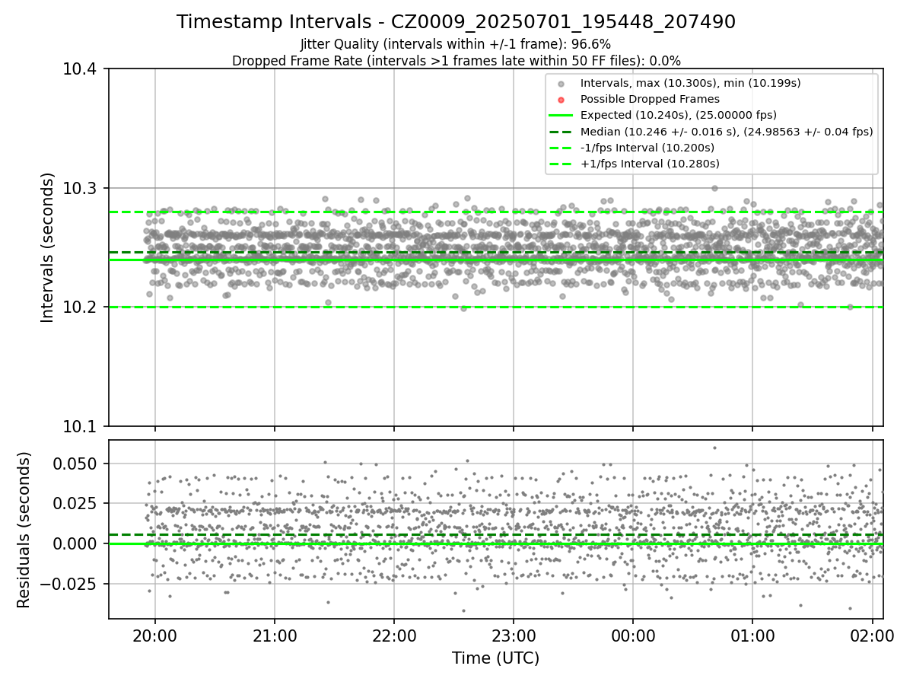Screen dimensions: 913x685
Task: Click the gray dot marker for Intervals legend
Action: pyautogui.click(x=561, y=84)
